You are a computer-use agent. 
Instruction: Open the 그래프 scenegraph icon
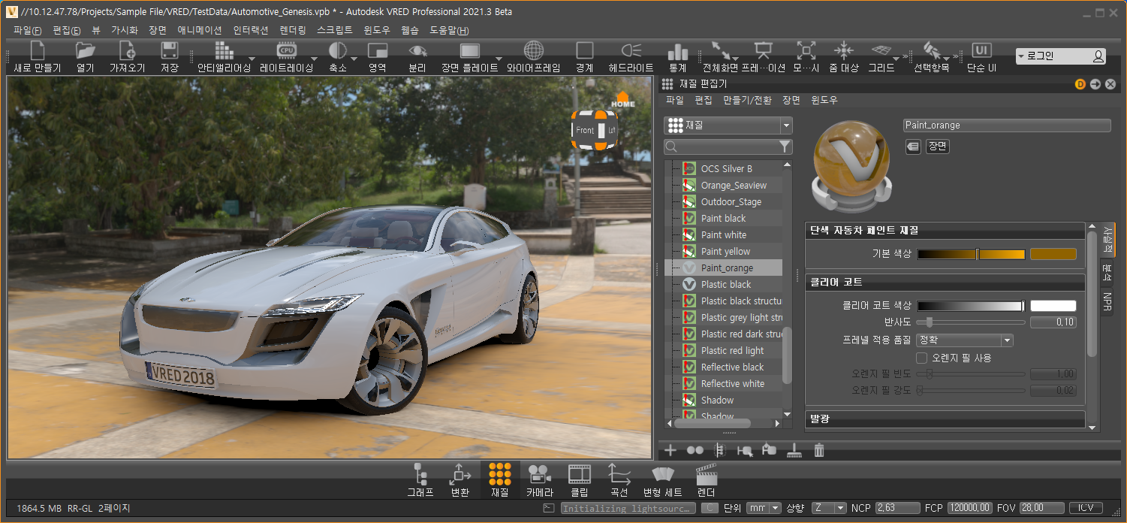coord(420,474)
